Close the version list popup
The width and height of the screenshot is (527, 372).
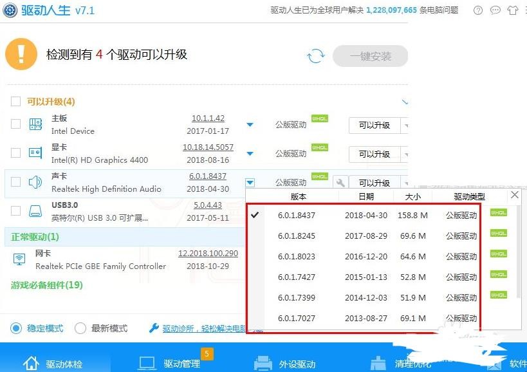tap(515, 194)
